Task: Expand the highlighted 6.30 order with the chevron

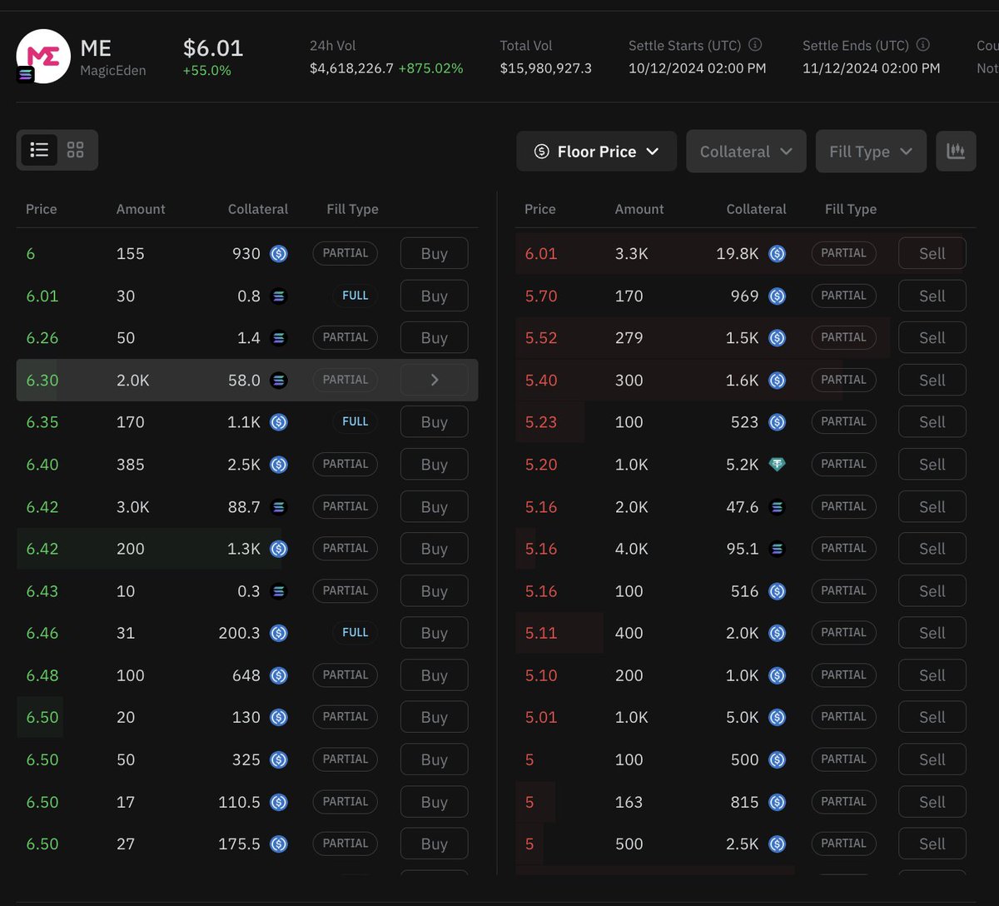Action: tap(434, 380)
